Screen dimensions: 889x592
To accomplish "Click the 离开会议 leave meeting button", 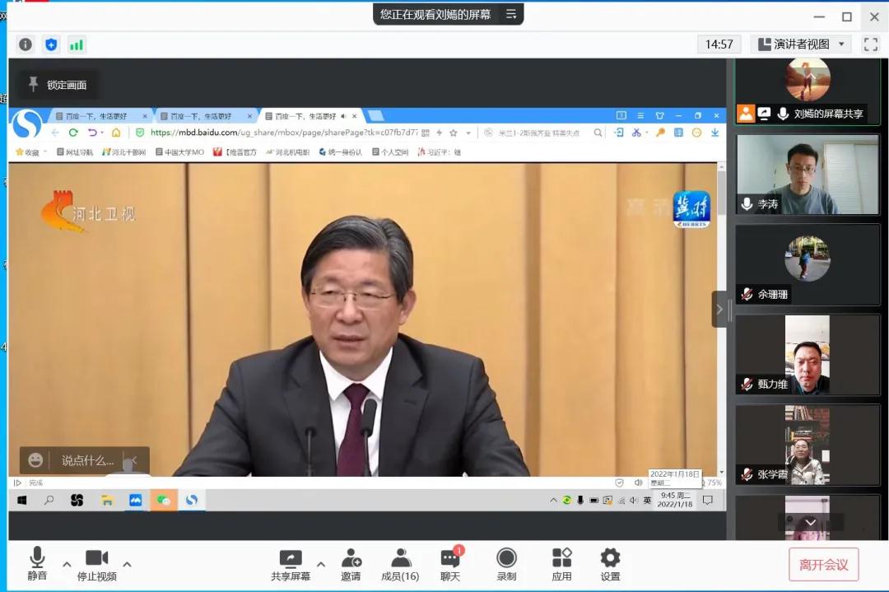I will click(824, 565).
